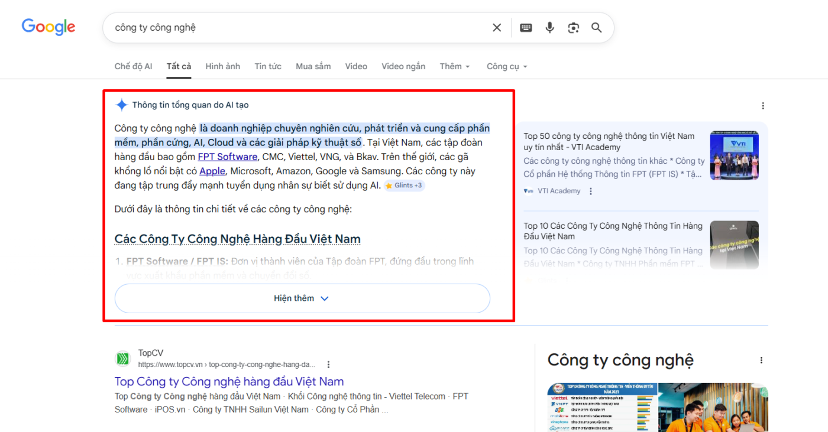The image size is (828, 432).
Task: Expand the Thêm dropdown menu
Action: tap(455, 67)
